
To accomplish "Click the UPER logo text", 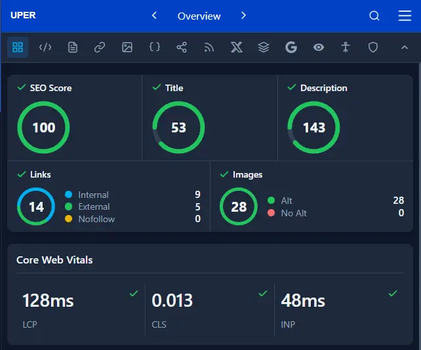I will point(23,15).
